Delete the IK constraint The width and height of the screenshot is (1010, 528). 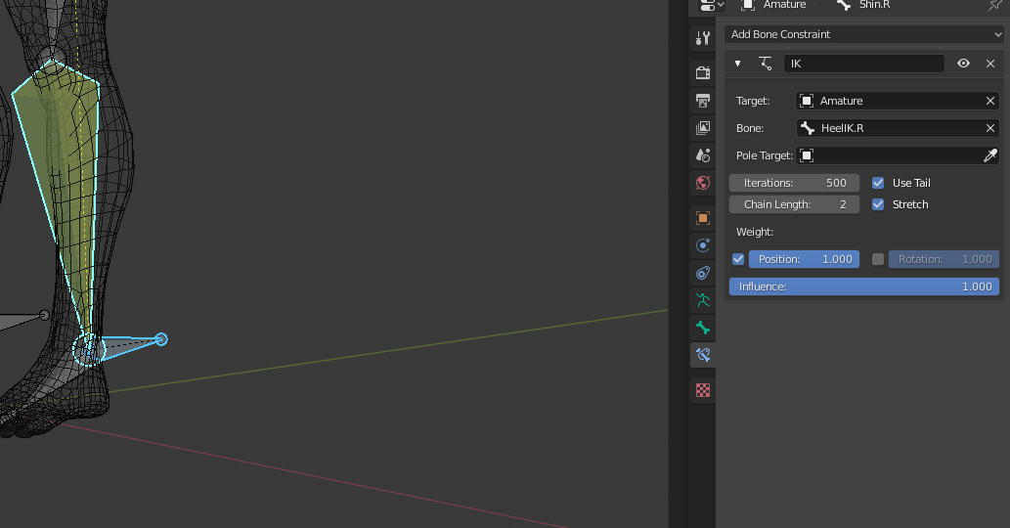pos(990,64)
